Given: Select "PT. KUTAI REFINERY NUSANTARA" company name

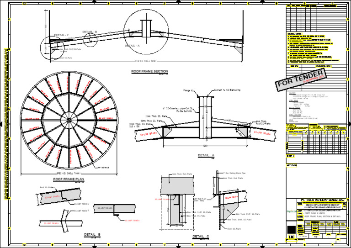Looking at the screenshot, I should pos(322,200).
